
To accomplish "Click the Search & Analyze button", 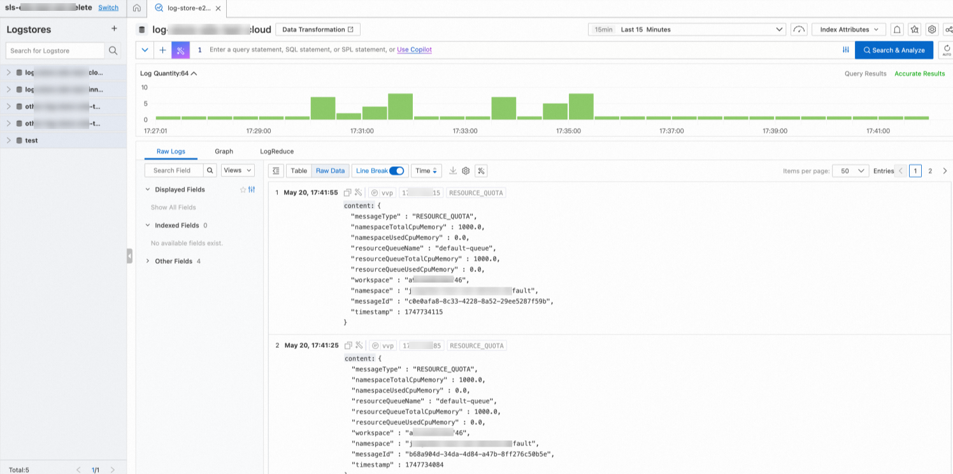I will pos(894,50).
